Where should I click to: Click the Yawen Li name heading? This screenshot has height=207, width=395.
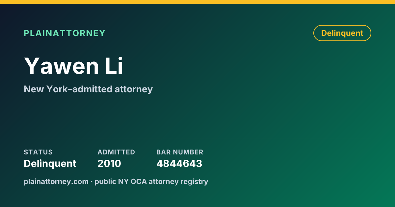(x=73, y=66)
